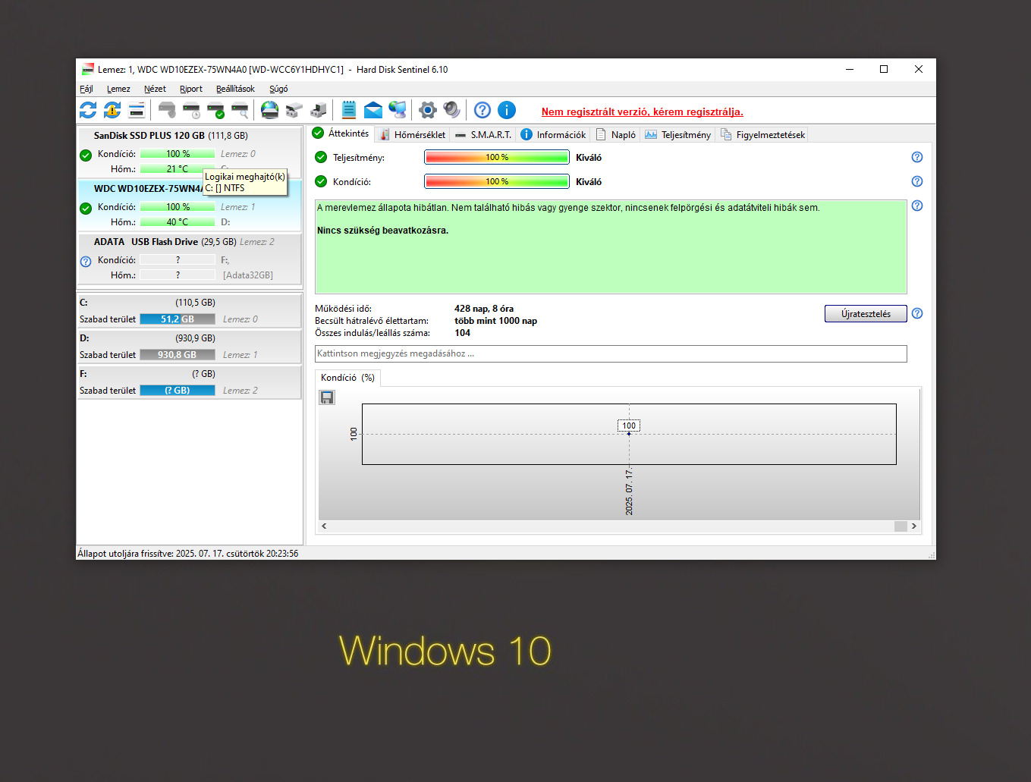Screen dimensions: 1031x782
Task: Click the Kattintson megjegyzés megadásához comment field
Action: pyautogui.click(x=611, y=353)
